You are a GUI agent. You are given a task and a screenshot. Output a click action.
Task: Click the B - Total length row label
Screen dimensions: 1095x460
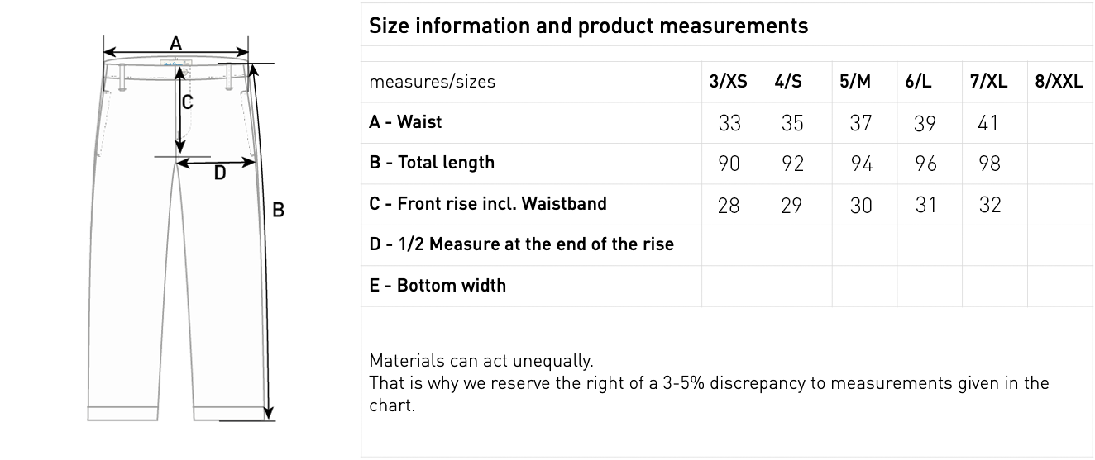[x=432, y=163]
